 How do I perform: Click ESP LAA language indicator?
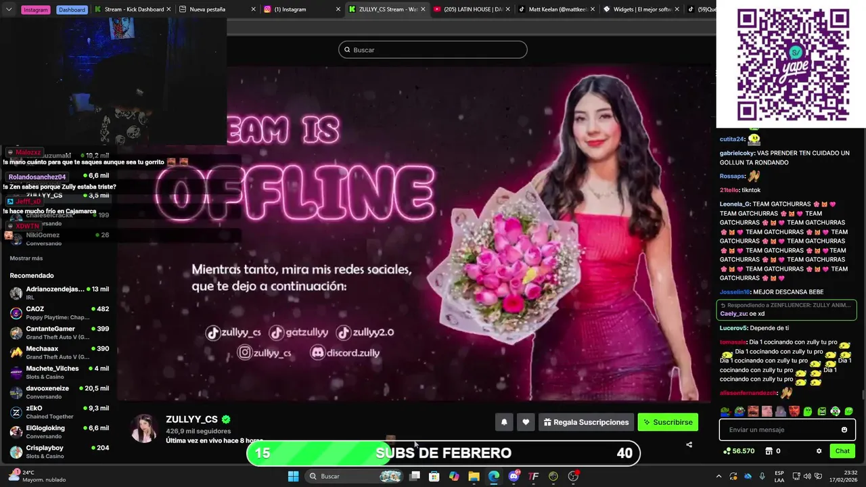(779, 476)
